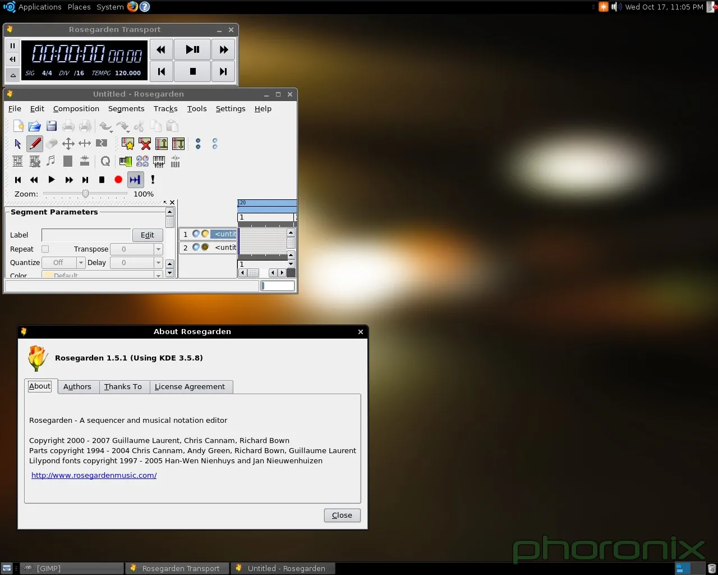Add a track with the star icon
The image size is (718, 575).
pos(128,144)
